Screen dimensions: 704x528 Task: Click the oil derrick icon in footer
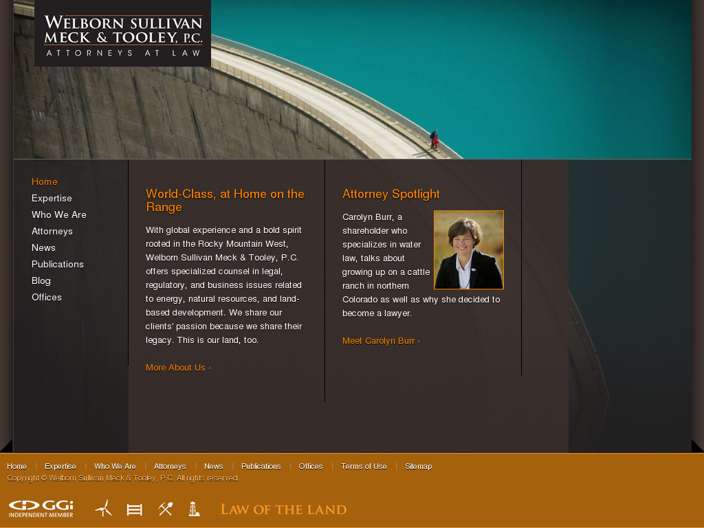coord(194,509)
